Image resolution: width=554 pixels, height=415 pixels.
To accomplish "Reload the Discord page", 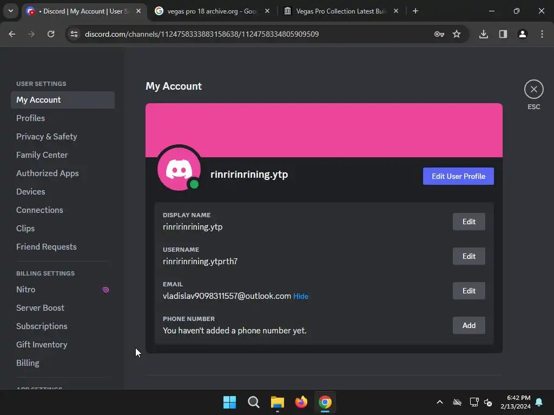I will pyautogui.click(x=51, y=34).
